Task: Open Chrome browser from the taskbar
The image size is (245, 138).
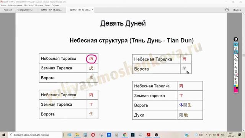Action: [x=125, y=135]
